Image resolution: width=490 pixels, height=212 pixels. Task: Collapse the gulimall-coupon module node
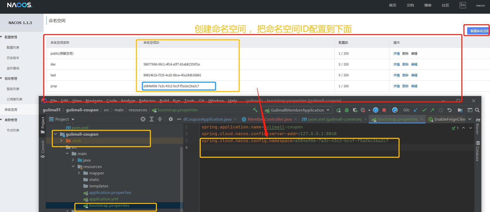[56, 134]
